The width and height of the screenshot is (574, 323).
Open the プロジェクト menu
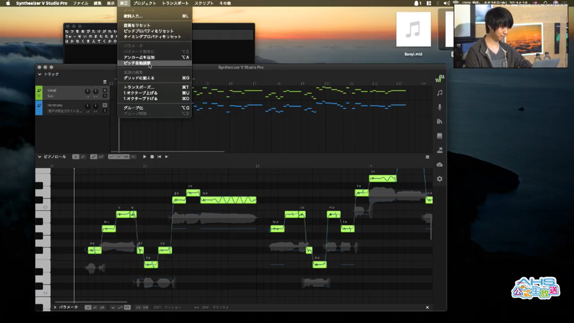click(144, 3)
